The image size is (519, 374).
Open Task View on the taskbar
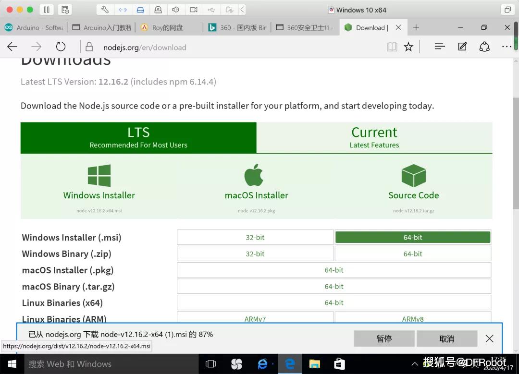coord(211,364)
